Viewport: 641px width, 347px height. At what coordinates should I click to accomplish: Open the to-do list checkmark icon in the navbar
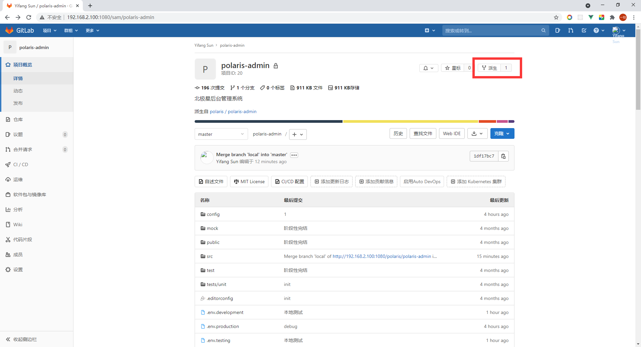point(584,30)
